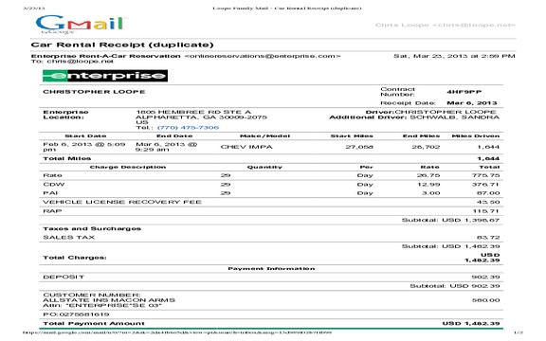Viewport: 546px width, 341px height.
Task: Click the Miles Driven column header
Action: click(x=476, y=136)
